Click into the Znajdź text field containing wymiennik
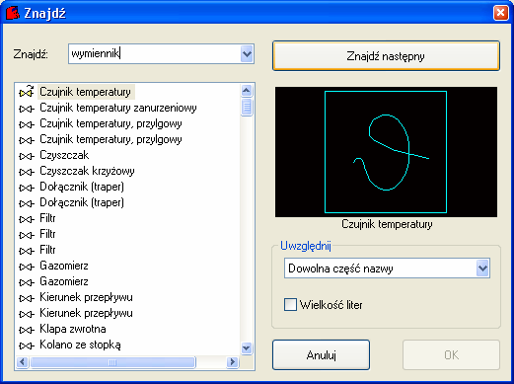 point(155,54)
